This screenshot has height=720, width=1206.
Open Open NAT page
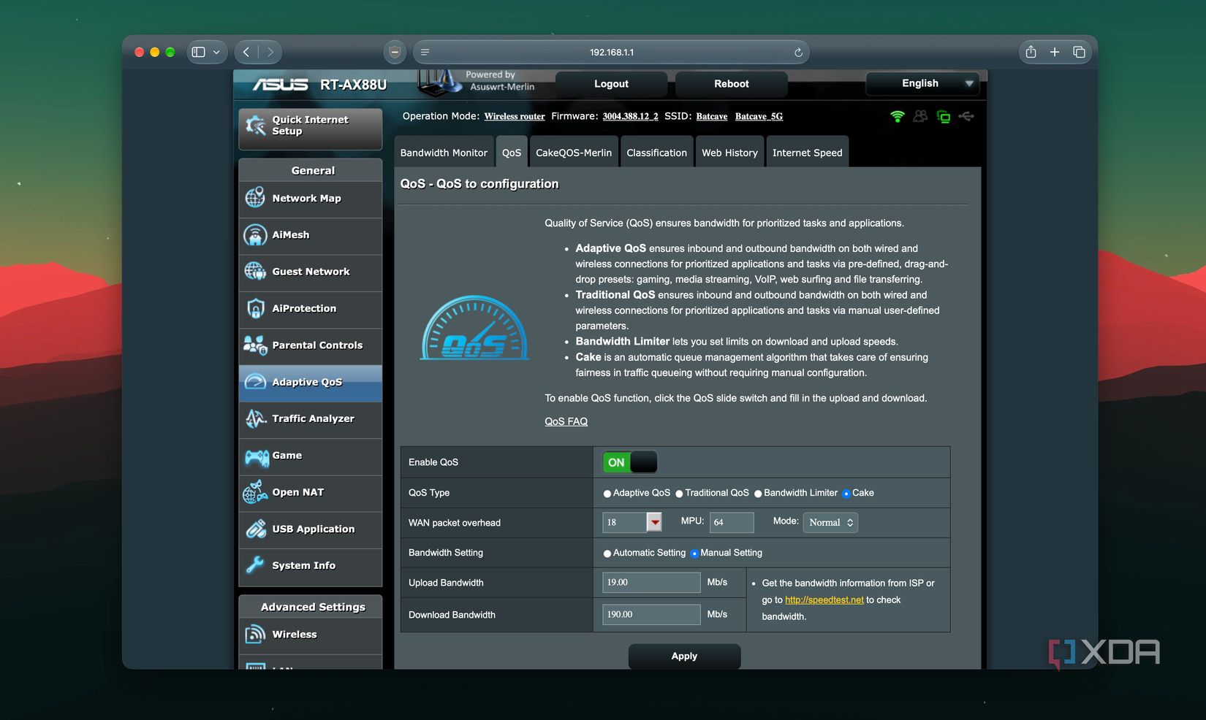tap(310, 493)
